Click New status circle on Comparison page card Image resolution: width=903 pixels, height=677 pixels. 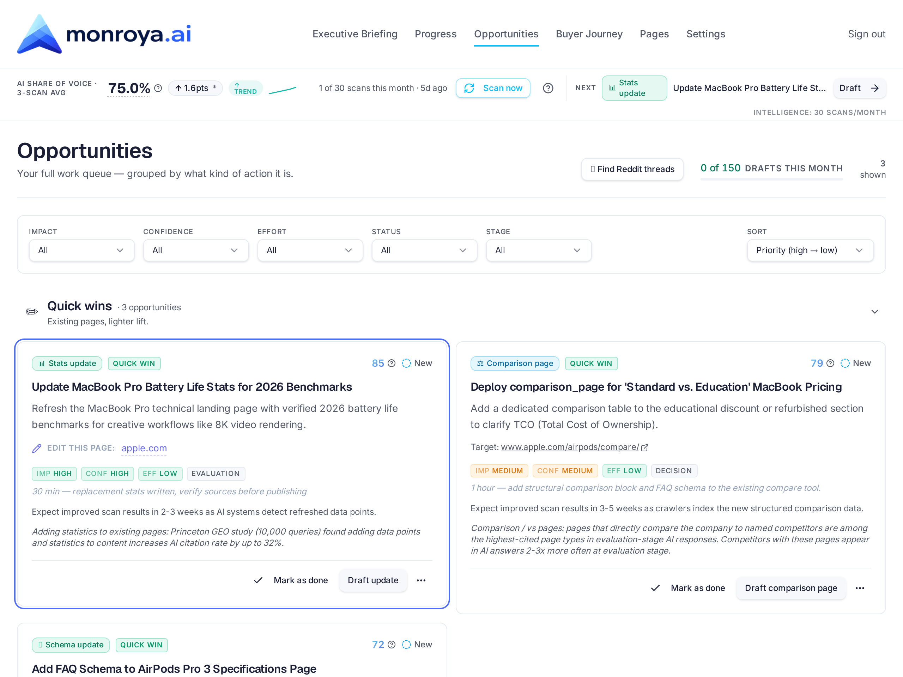click(845, 363)
